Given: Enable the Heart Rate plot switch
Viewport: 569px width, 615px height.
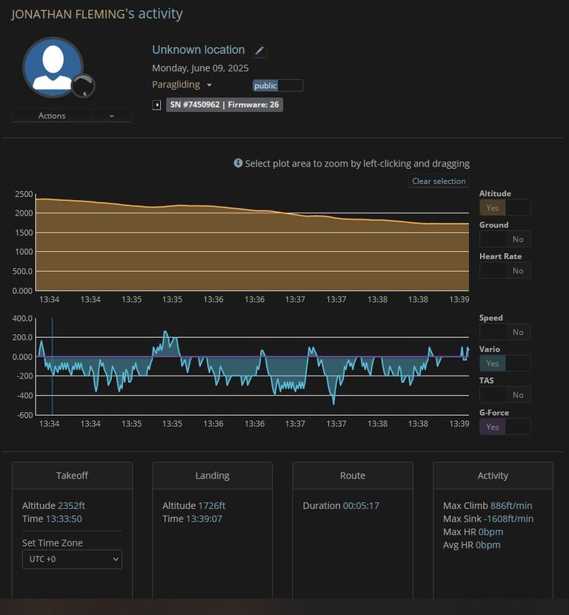Looking at the screenshot, I should click(505, 270).
